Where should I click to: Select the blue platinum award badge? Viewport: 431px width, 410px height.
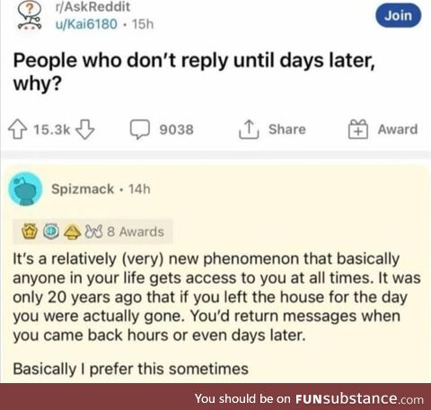pyautogui.click(x=51, y=231)
